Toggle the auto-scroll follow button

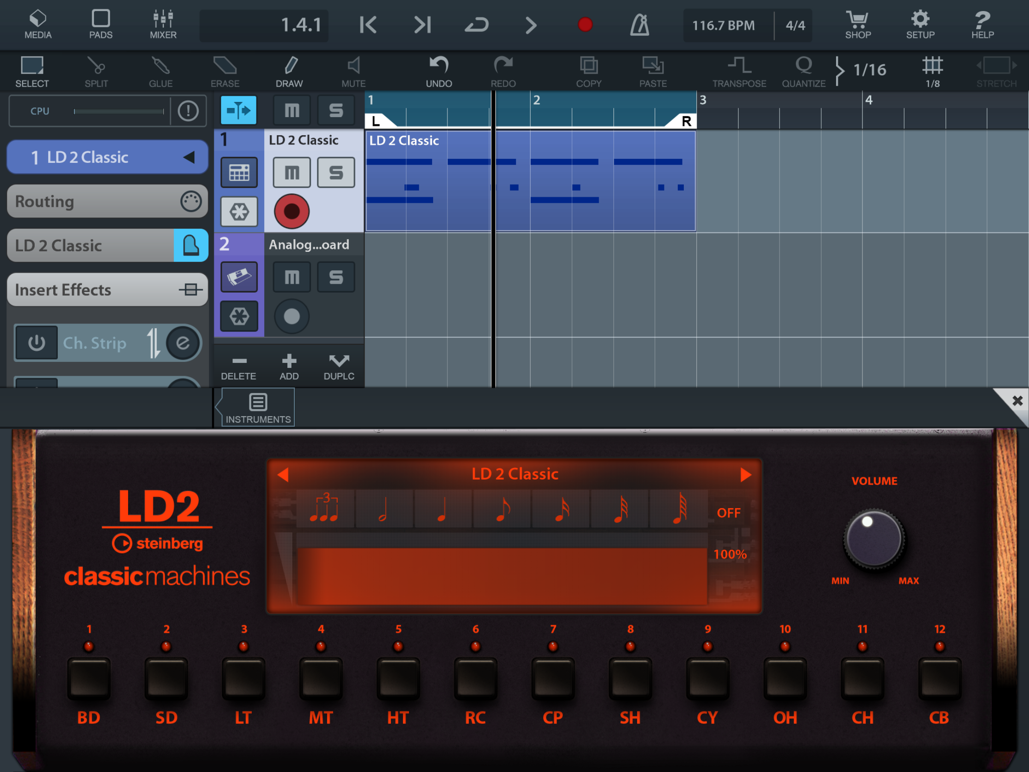tap(238, 110)
